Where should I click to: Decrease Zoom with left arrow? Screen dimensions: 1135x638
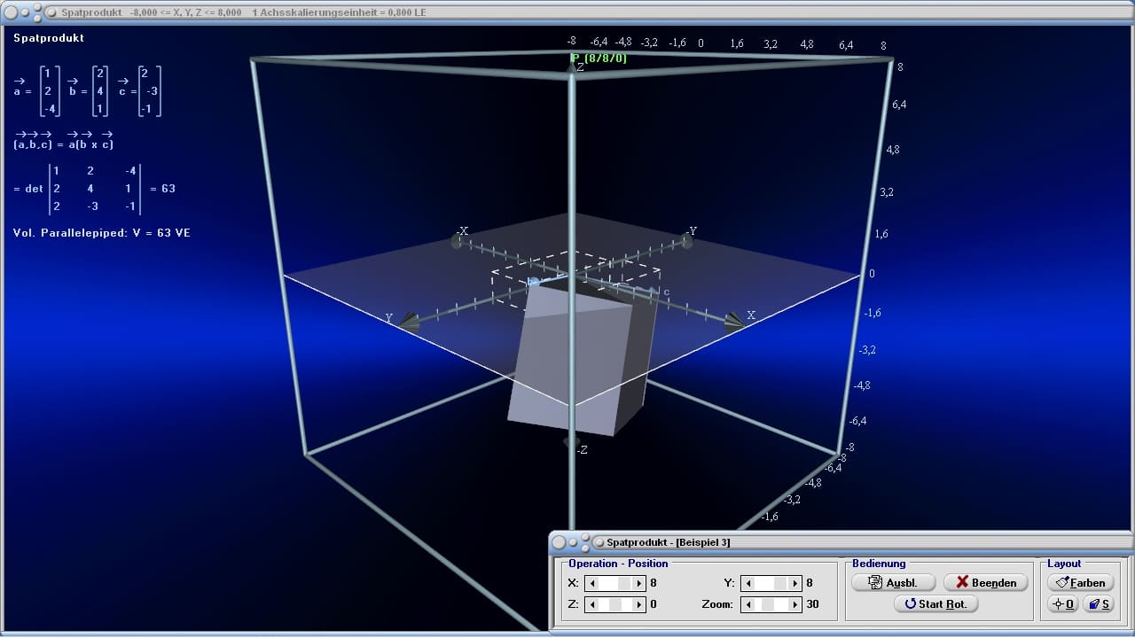tap(748, 604)
